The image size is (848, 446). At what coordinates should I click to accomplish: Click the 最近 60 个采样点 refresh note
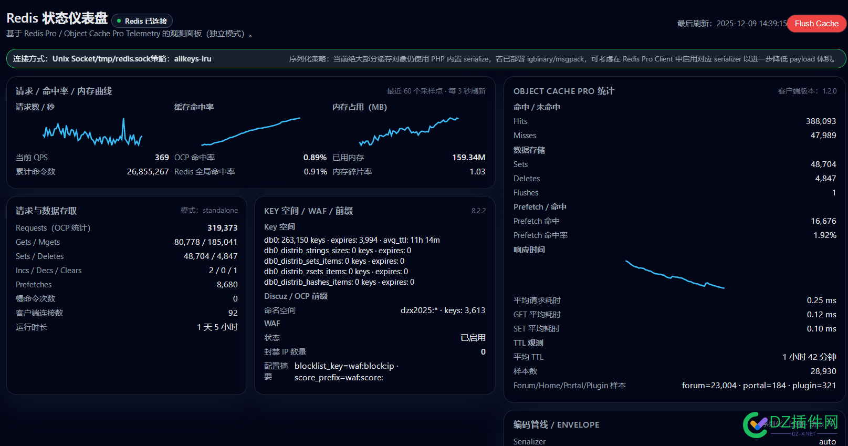(436, 91)
